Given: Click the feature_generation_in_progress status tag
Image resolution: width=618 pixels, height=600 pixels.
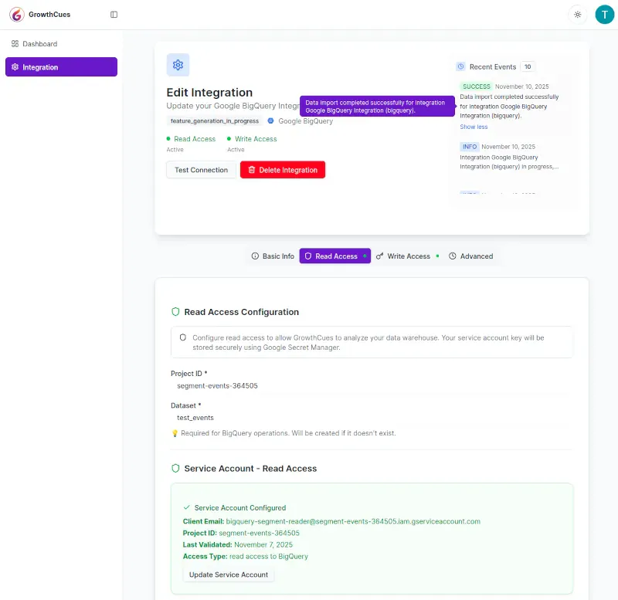Looking at the screenshot, I should [215, 121].
